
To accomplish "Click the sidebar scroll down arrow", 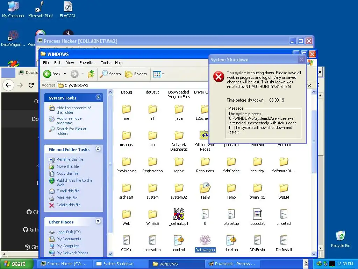I will coord(110,254).
